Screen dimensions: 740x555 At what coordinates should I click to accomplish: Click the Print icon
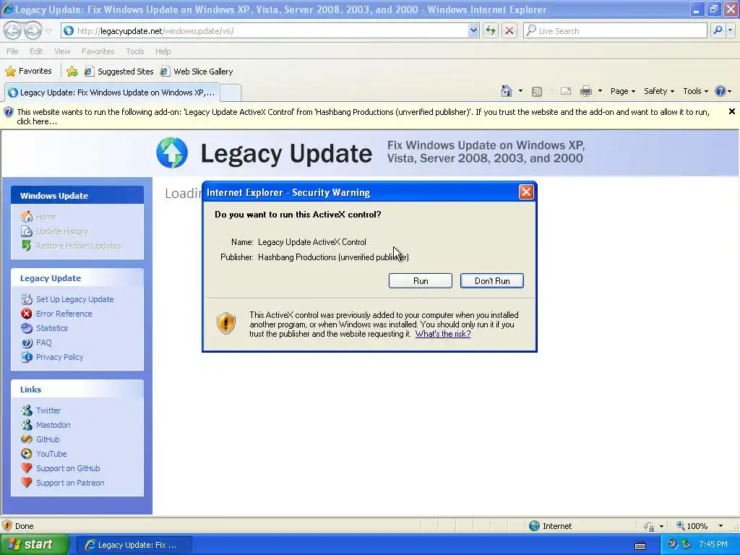tap(585, 91)
